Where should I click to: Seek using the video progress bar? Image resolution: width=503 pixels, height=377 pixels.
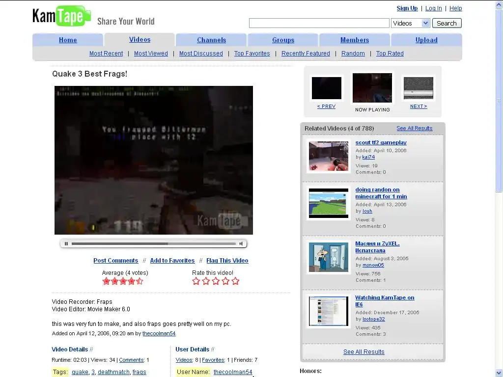[x=153, y=243]
